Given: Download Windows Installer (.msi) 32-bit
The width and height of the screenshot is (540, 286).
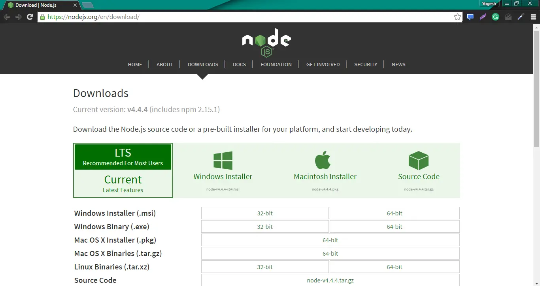Looking at the screenshot, I should click(x=265, y=213).
